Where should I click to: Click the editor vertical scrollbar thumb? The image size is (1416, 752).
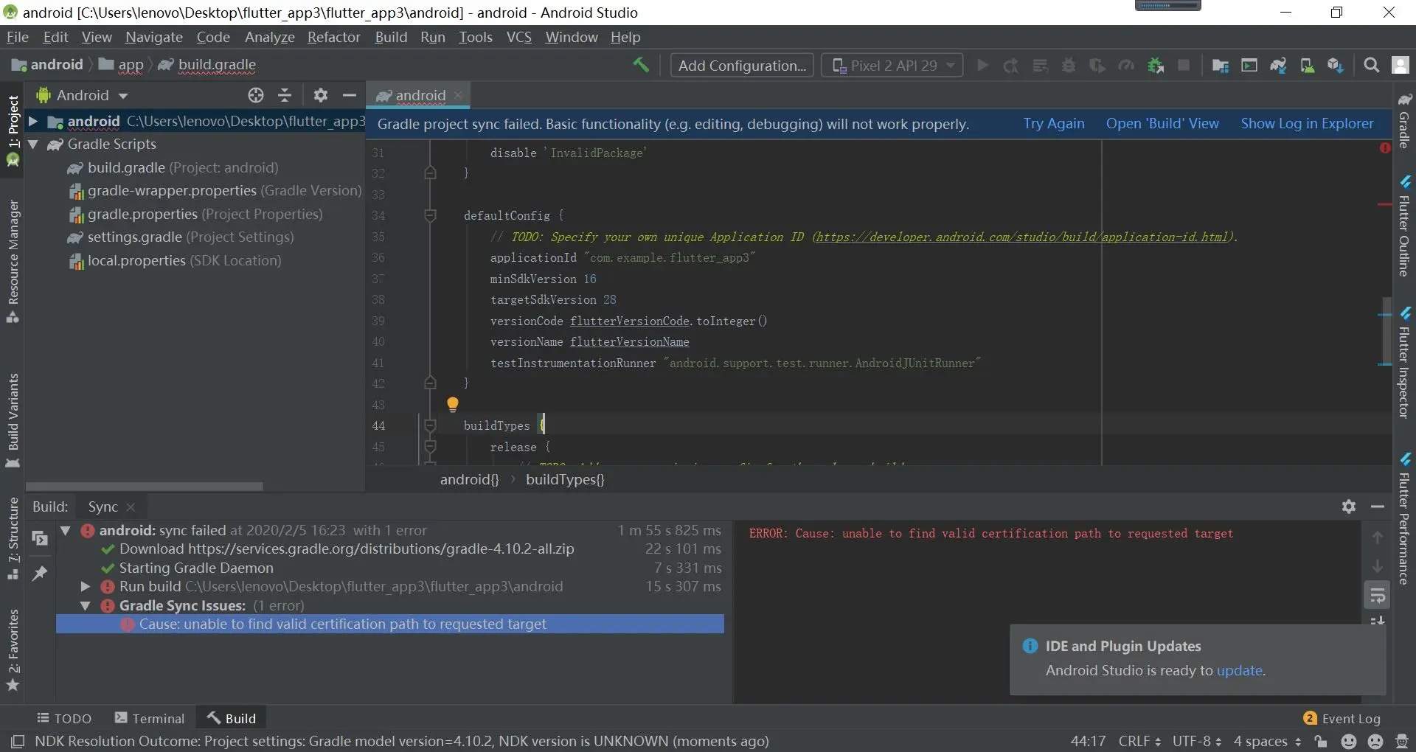pos(1386,330)
